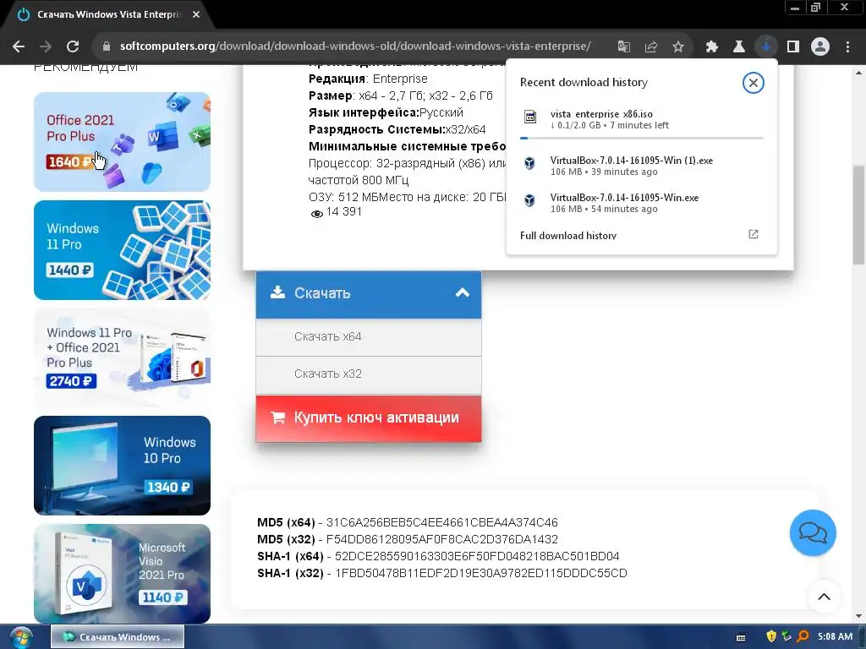Viewport: 866px width, 649px height.
Task: Select the MD5 (x64) hash text
Action: click(x=441, y=522)
